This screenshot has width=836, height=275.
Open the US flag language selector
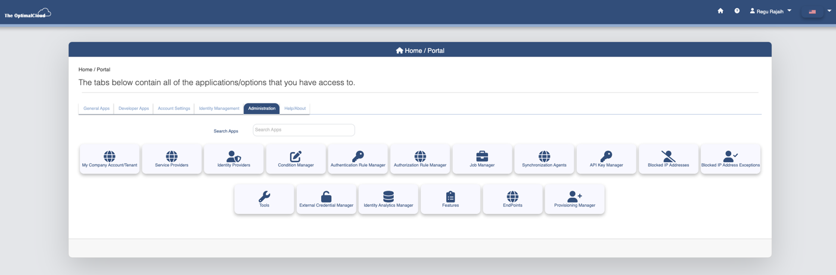pos(812,11)
